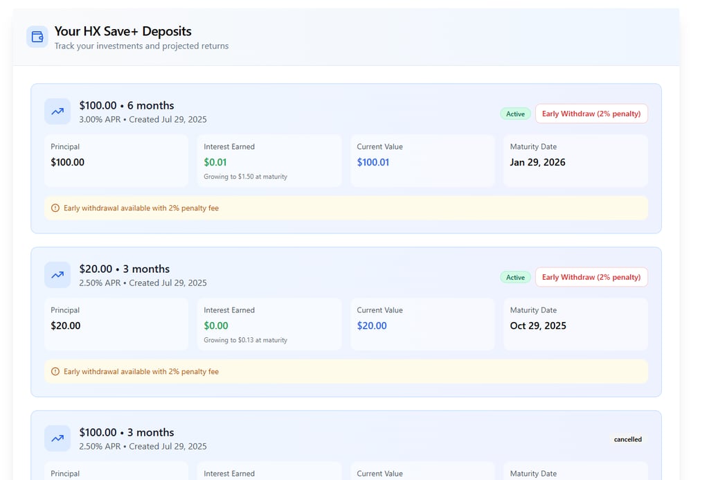Image resolution: width=709 pixels, height=480 pixels.
Task: Click the $20.00 principal value
Action: 66,326
